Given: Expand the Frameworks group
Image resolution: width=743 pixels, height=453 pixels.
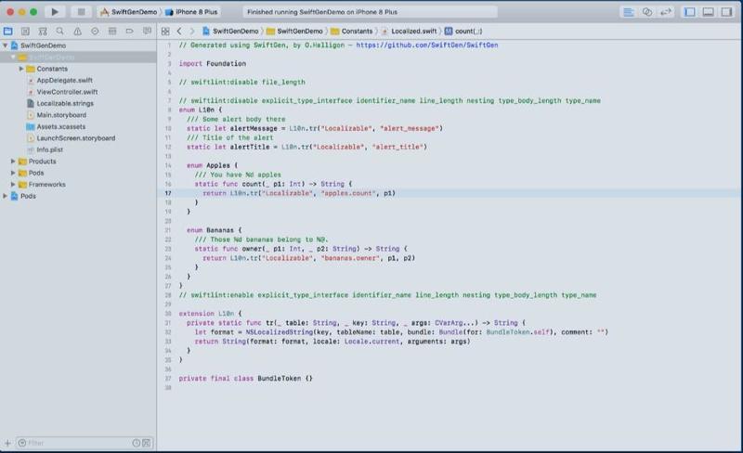Looking at the screenshot, I should (13, 185).
